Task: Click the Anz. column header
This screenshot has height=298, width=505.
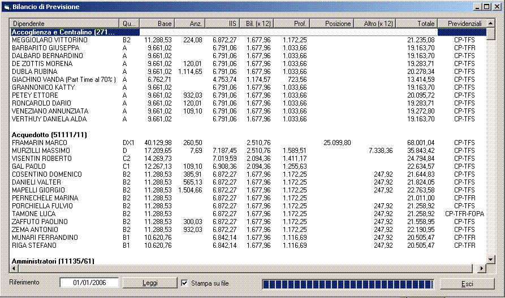Action: [x=189, y=24]
